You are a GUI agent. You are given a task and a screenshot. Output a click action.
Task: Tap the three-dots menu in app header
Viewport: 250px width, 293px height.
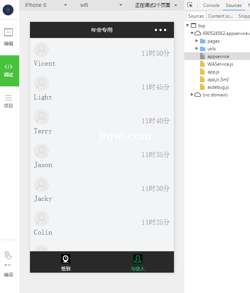[x=160, y=30]
